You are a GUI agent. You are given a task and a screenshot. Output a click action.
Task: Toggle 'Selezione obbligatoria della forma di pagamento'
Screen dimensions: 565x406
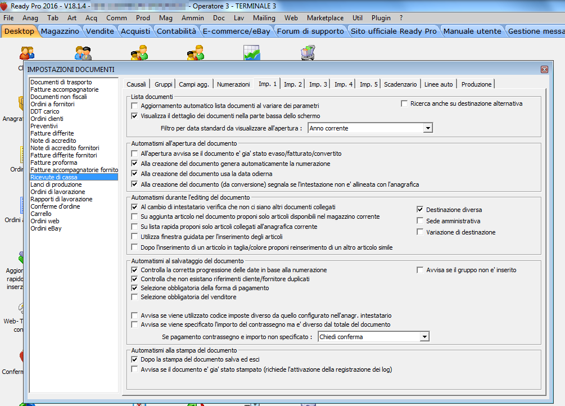[x=134, y=288]
